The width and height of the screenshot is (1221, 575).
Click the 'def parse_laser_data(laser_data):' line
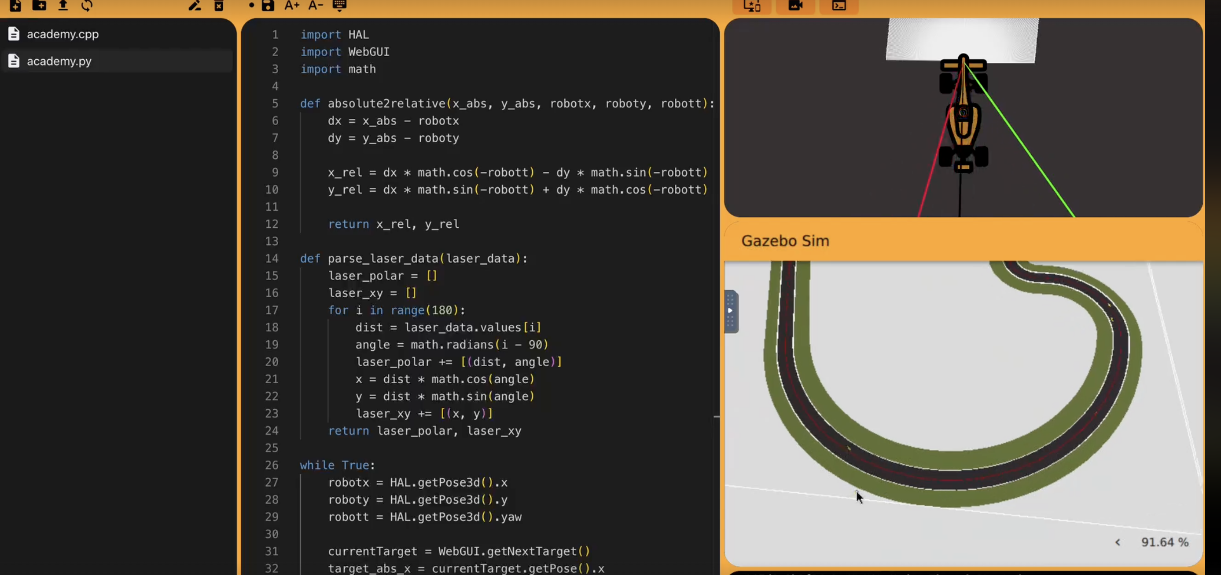click(413, 258)
